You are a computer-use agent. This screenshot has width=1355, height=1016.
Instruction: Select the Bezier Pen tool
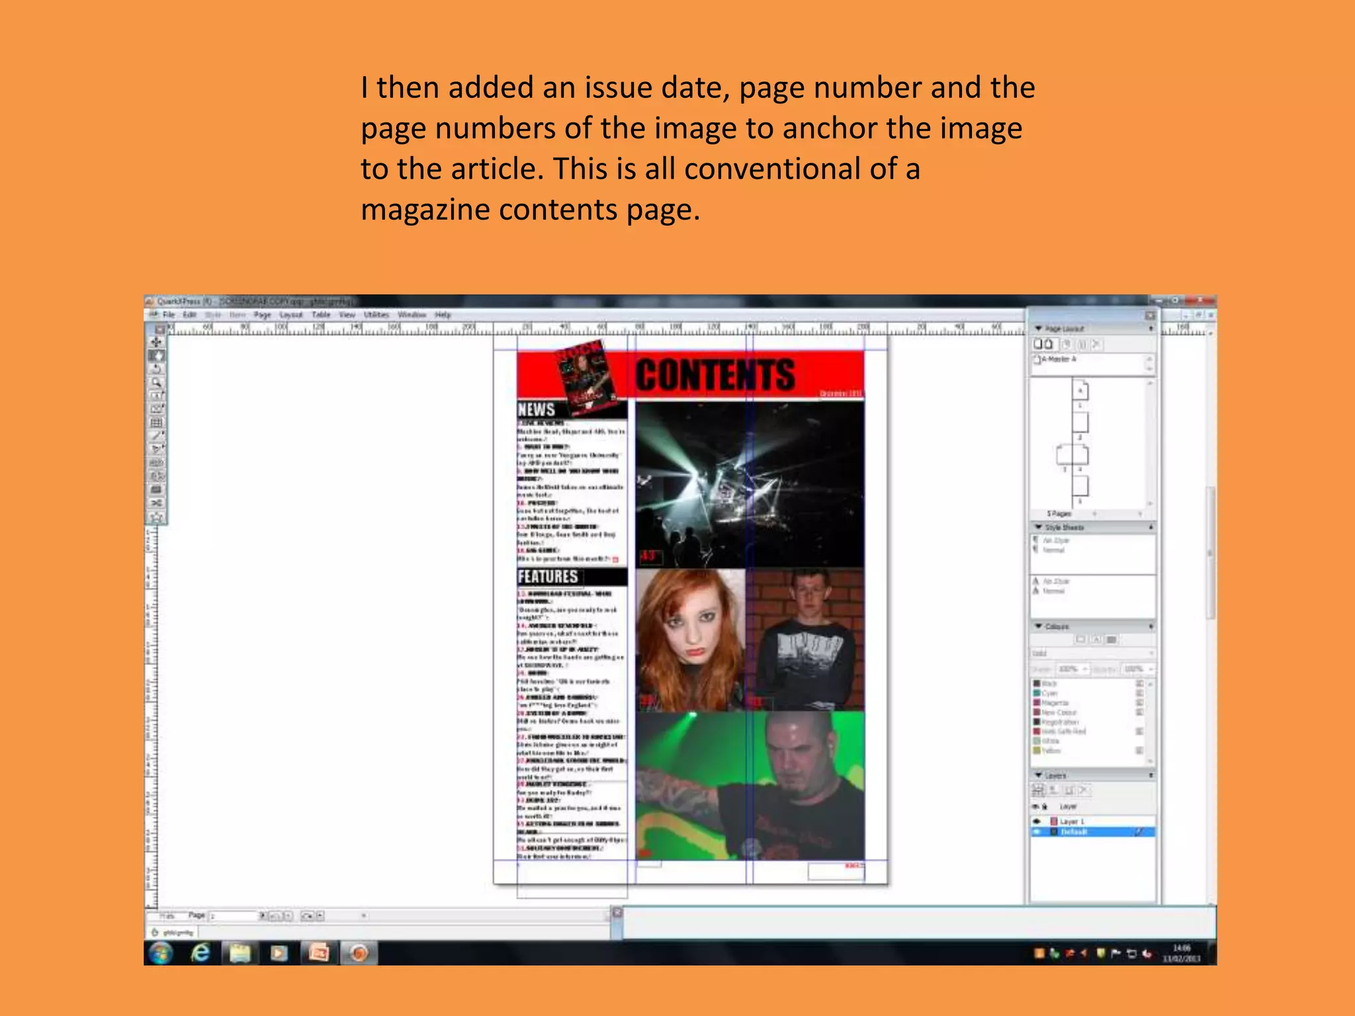click(157, 449)
